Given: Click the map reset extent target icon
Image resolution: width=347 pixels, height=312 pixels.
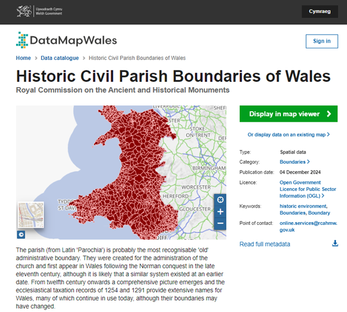Looking at the screenshot, I should point(220,200).
